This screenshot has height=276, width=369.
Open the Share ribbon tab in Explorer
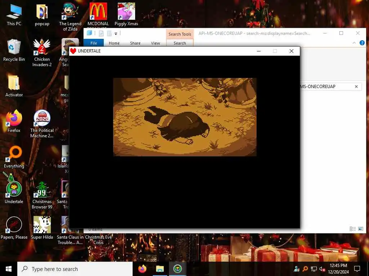pyautogui.click(x=135, y=43)
